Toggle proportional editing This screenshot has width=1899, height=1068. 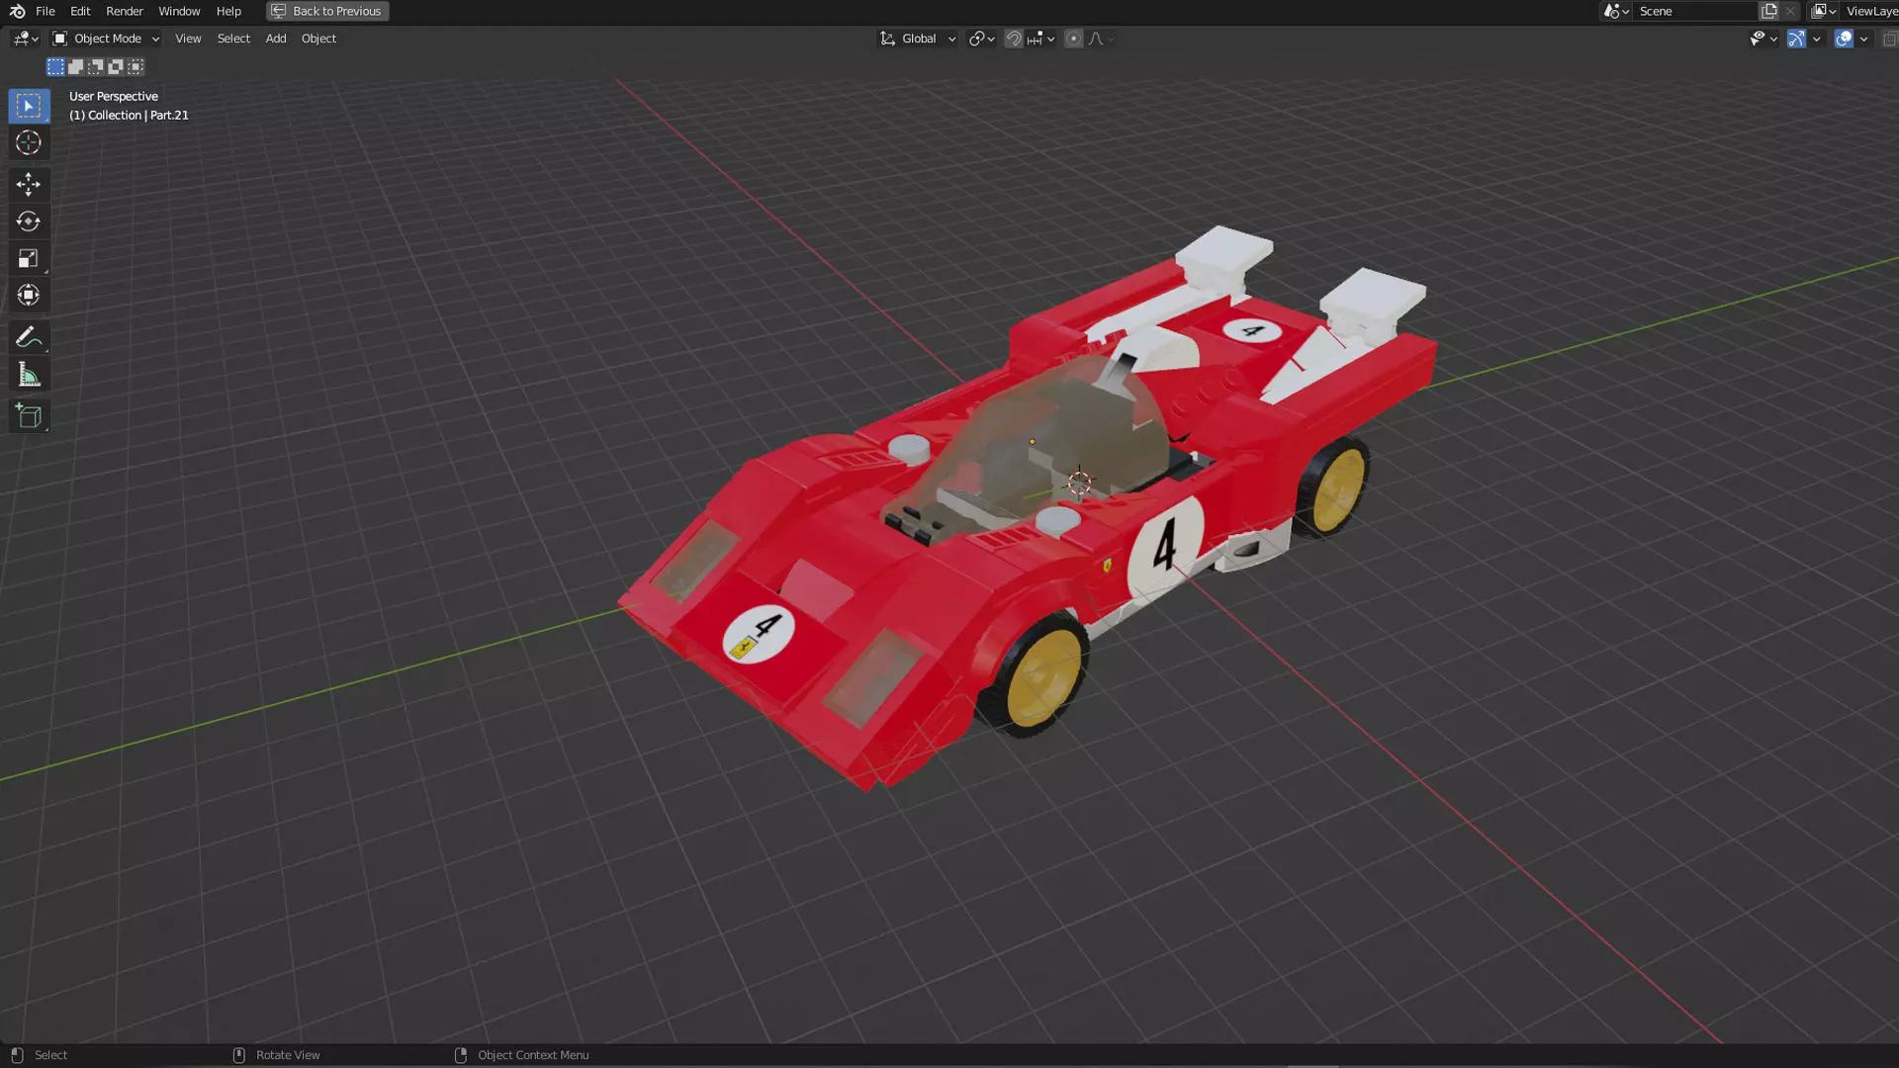pyautogui.click(x=1074, y=39)
